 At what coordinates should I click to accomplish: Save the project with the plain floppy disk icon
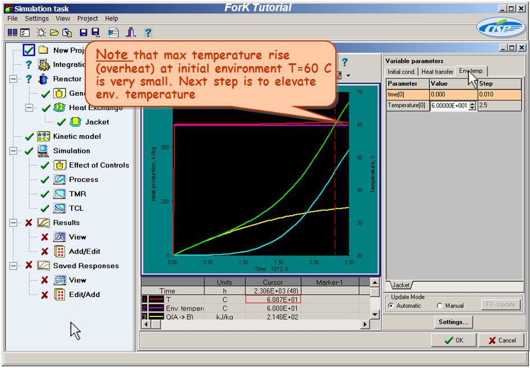tap(83, 32)
